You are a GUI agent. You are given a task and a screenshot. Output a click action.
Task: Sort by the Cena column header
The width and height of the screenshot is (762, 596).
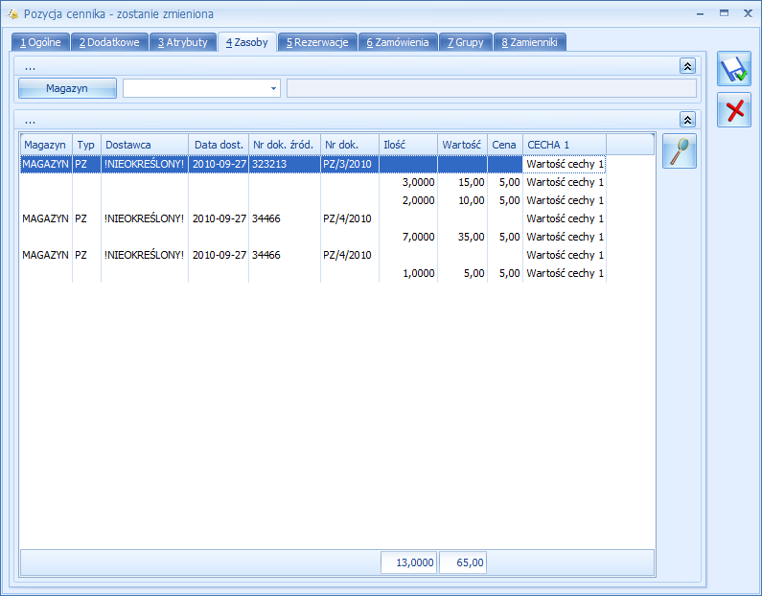click(505, 145)
